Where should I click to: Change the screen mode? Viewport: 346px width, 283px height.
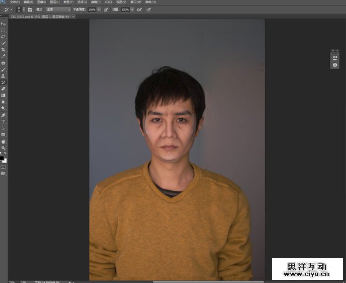click(3, 173)
